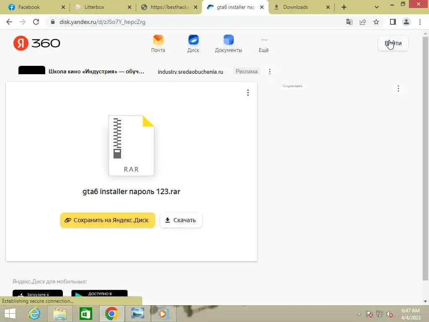Open the picture viewer taskbar icon
Image resolution: width=429 pixels, height=322 pixels.
click(x=137, y=314)
